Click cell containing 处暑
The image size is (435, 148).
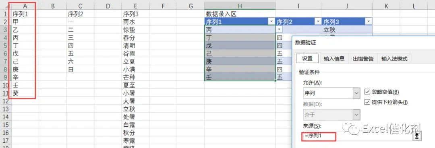(x=135, y=117)
